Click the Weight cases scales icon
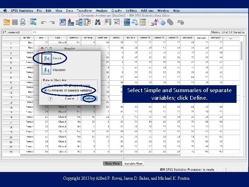249x187 pixels. [x=135, y=22]
